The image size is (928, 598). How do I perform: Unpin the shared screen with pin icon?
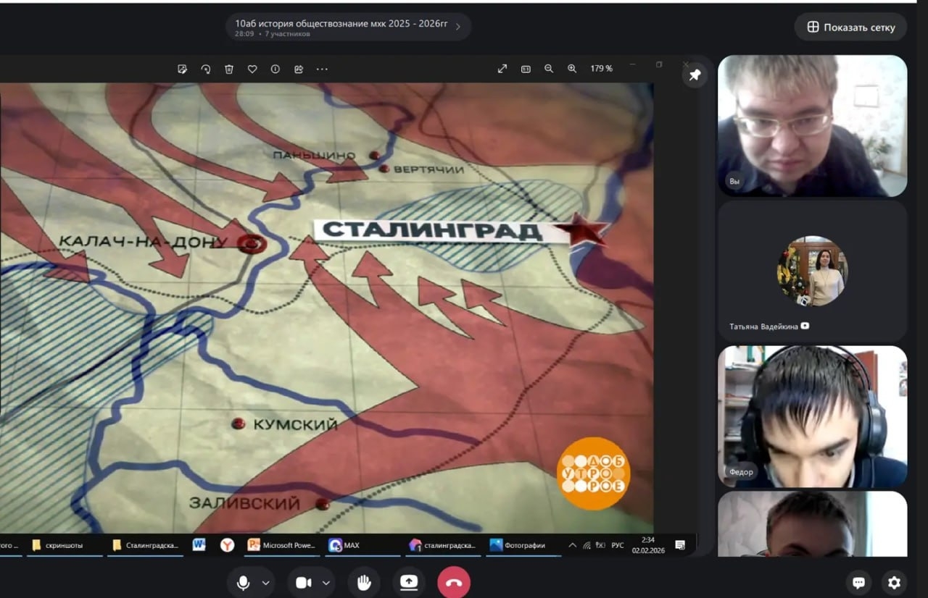(695, 75)
